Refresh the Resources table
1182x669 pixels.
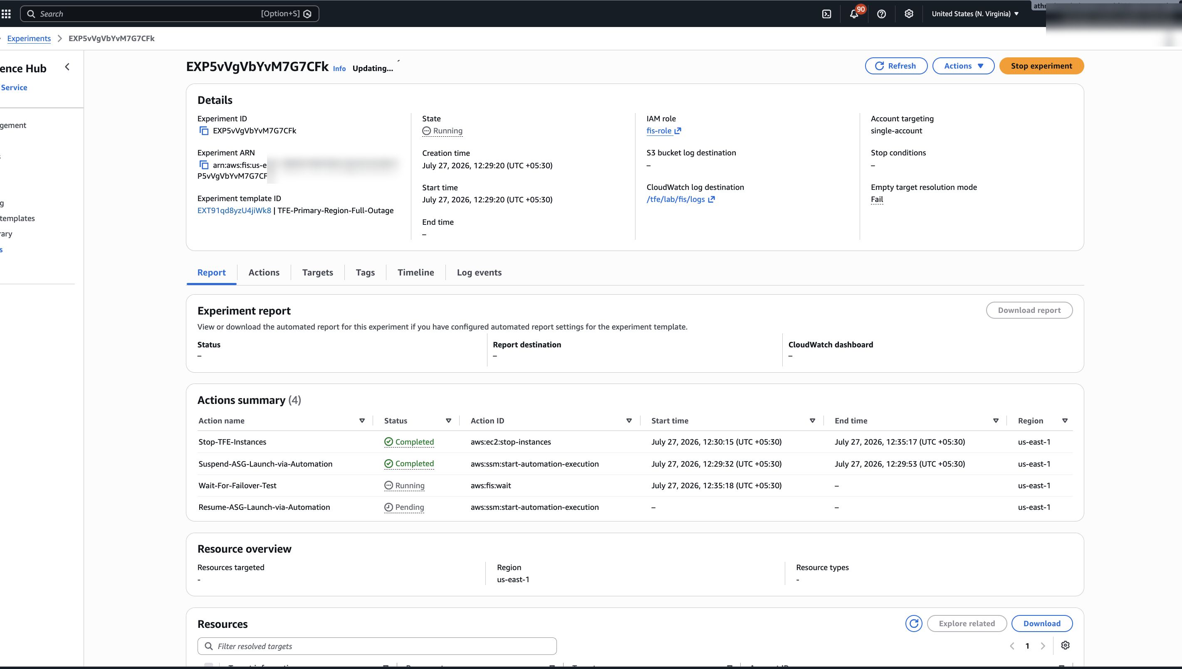913,624
